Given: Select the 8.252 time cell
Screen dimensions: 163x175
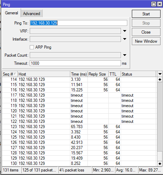Looking at the screenshot, I should (x=79, y=163).
